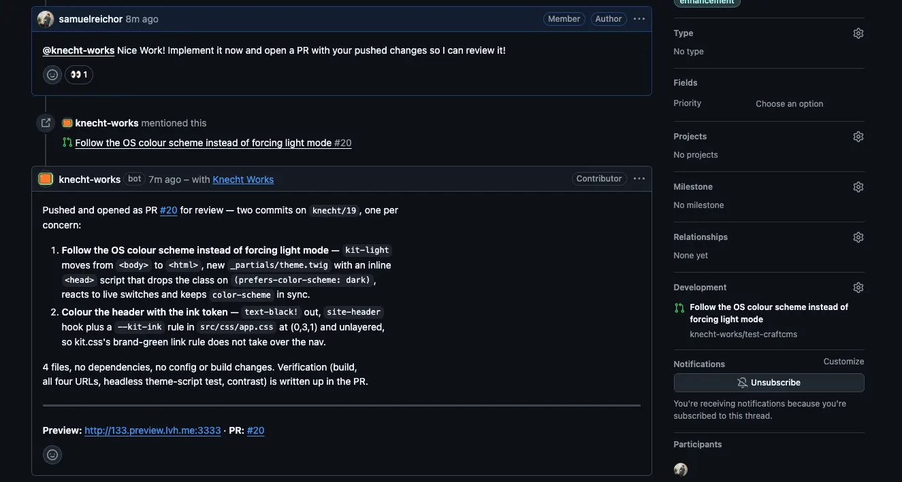902x482 pixels.
Task: Click the Unsubscribe notifications button
Action: click(769, 382)
